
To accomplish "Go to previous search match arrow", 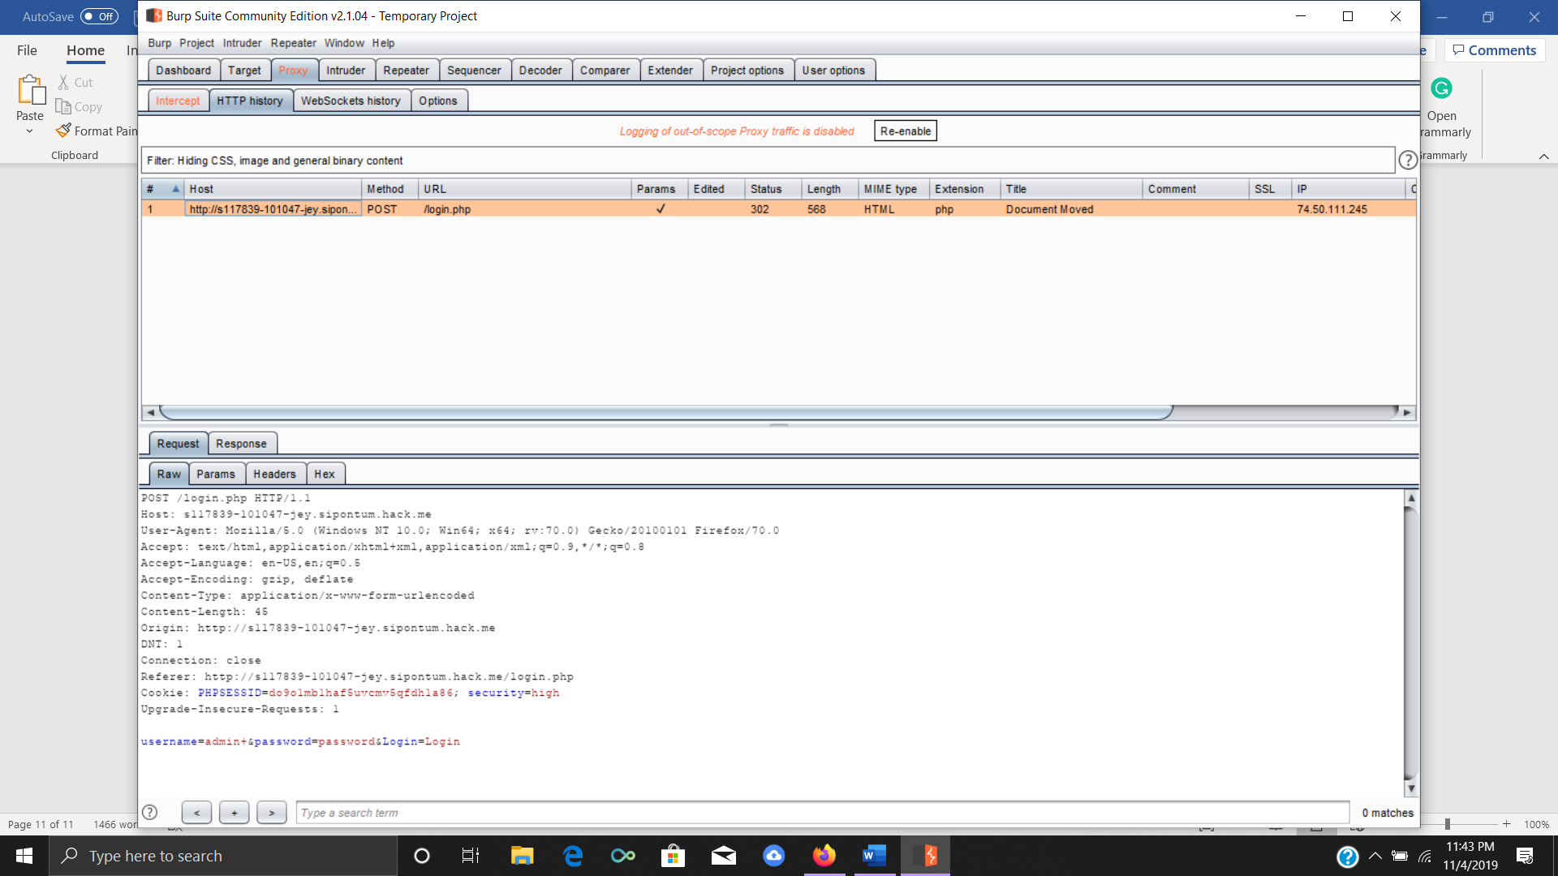I will pyautogui.click(x=196, y=812).
